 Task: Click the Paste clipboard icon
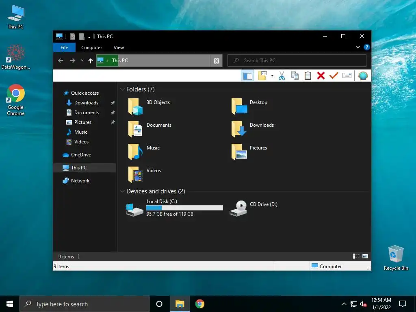(308, 76)
